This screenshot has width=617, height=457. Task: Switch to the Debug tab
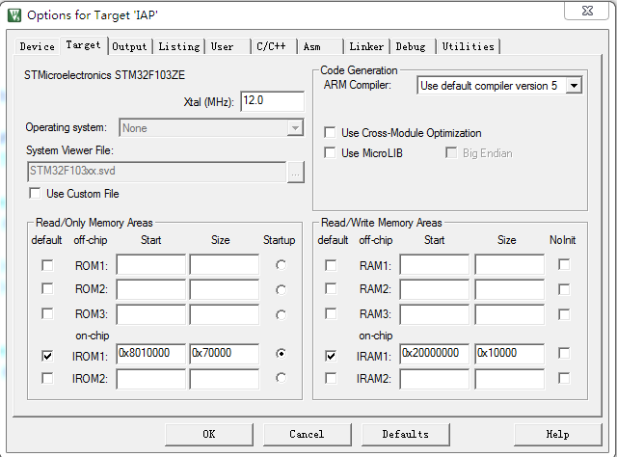click(411, 46)
